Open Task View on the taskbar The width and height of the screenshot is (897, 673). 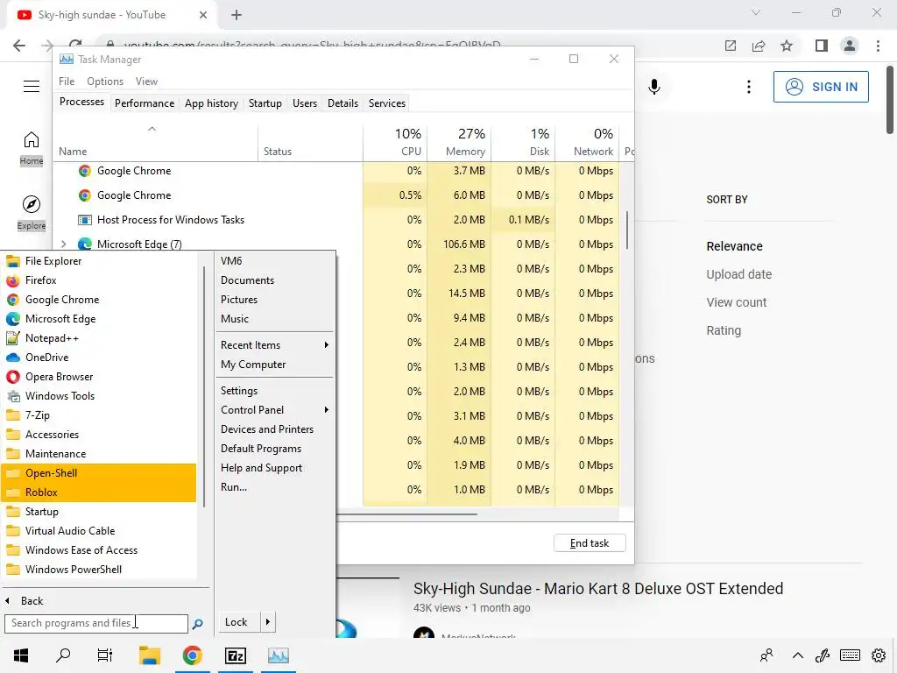[x=105, y=655]
